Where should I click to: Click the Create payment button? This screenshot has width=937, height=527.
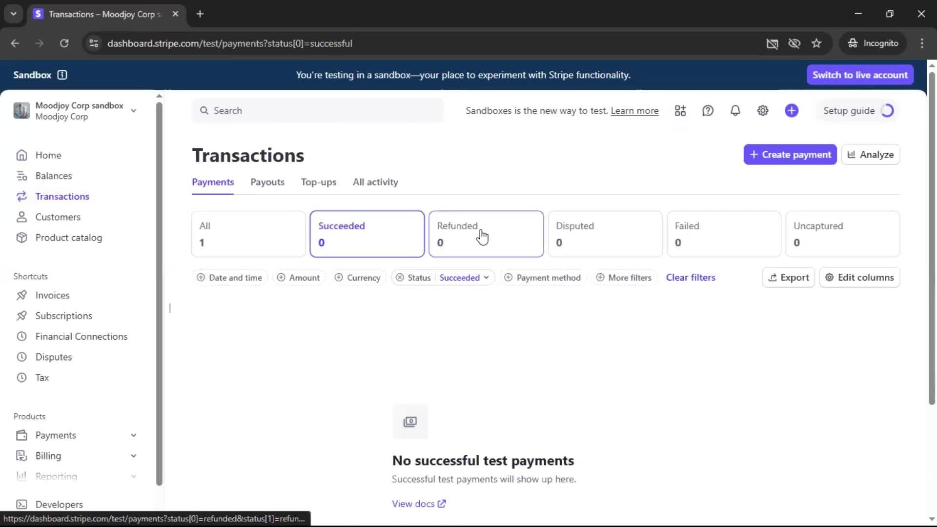(x=790, y=155)
